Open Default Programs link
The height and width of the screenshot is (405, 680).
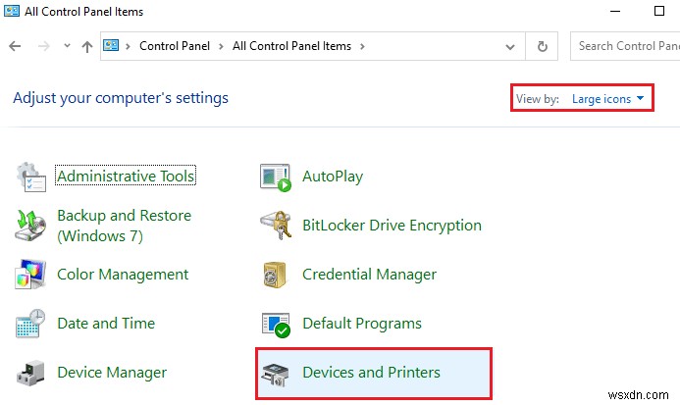point(362,324)
